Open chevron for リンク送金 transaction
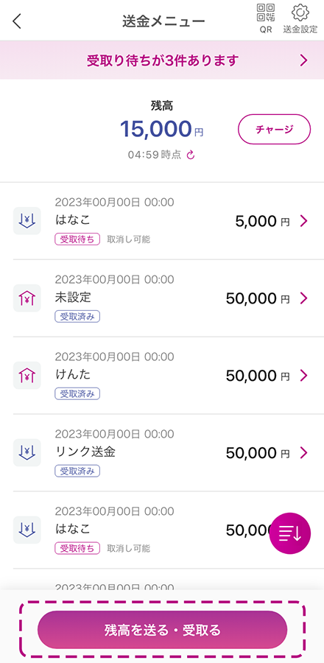 coord(303,453)
